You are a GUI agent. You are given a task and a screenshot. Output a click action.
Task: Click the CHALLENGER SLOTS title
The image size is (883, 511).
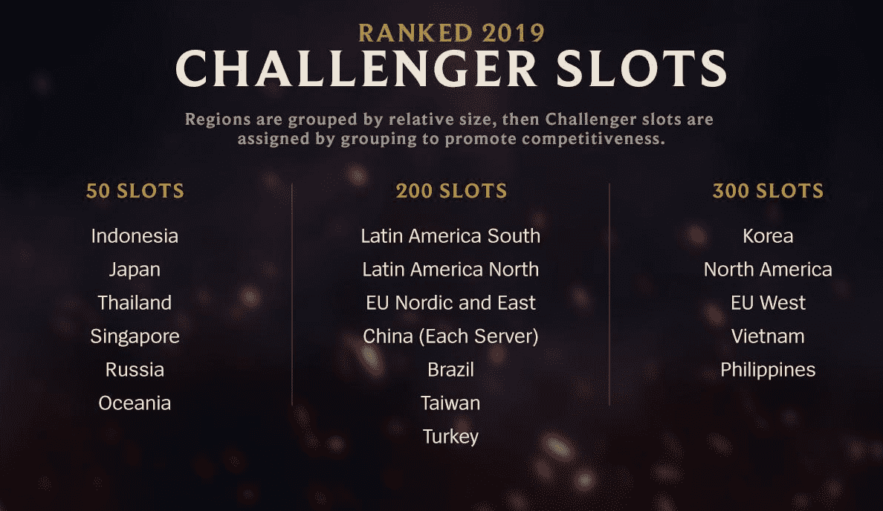[x=451, y=68]
